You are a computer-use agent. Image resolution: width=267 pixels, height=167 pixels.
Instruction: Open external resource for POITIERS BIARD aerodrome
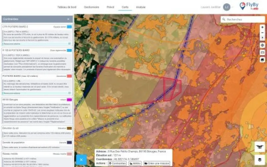[69, 93]
